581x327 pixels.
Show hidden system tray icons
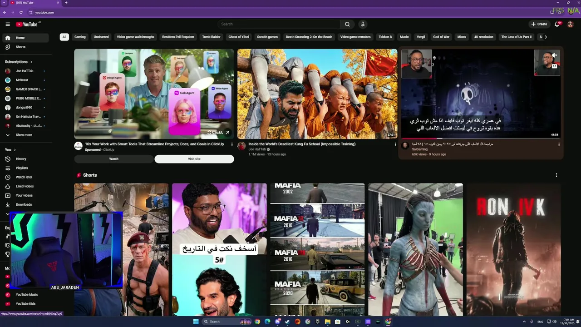click(524, 322)
